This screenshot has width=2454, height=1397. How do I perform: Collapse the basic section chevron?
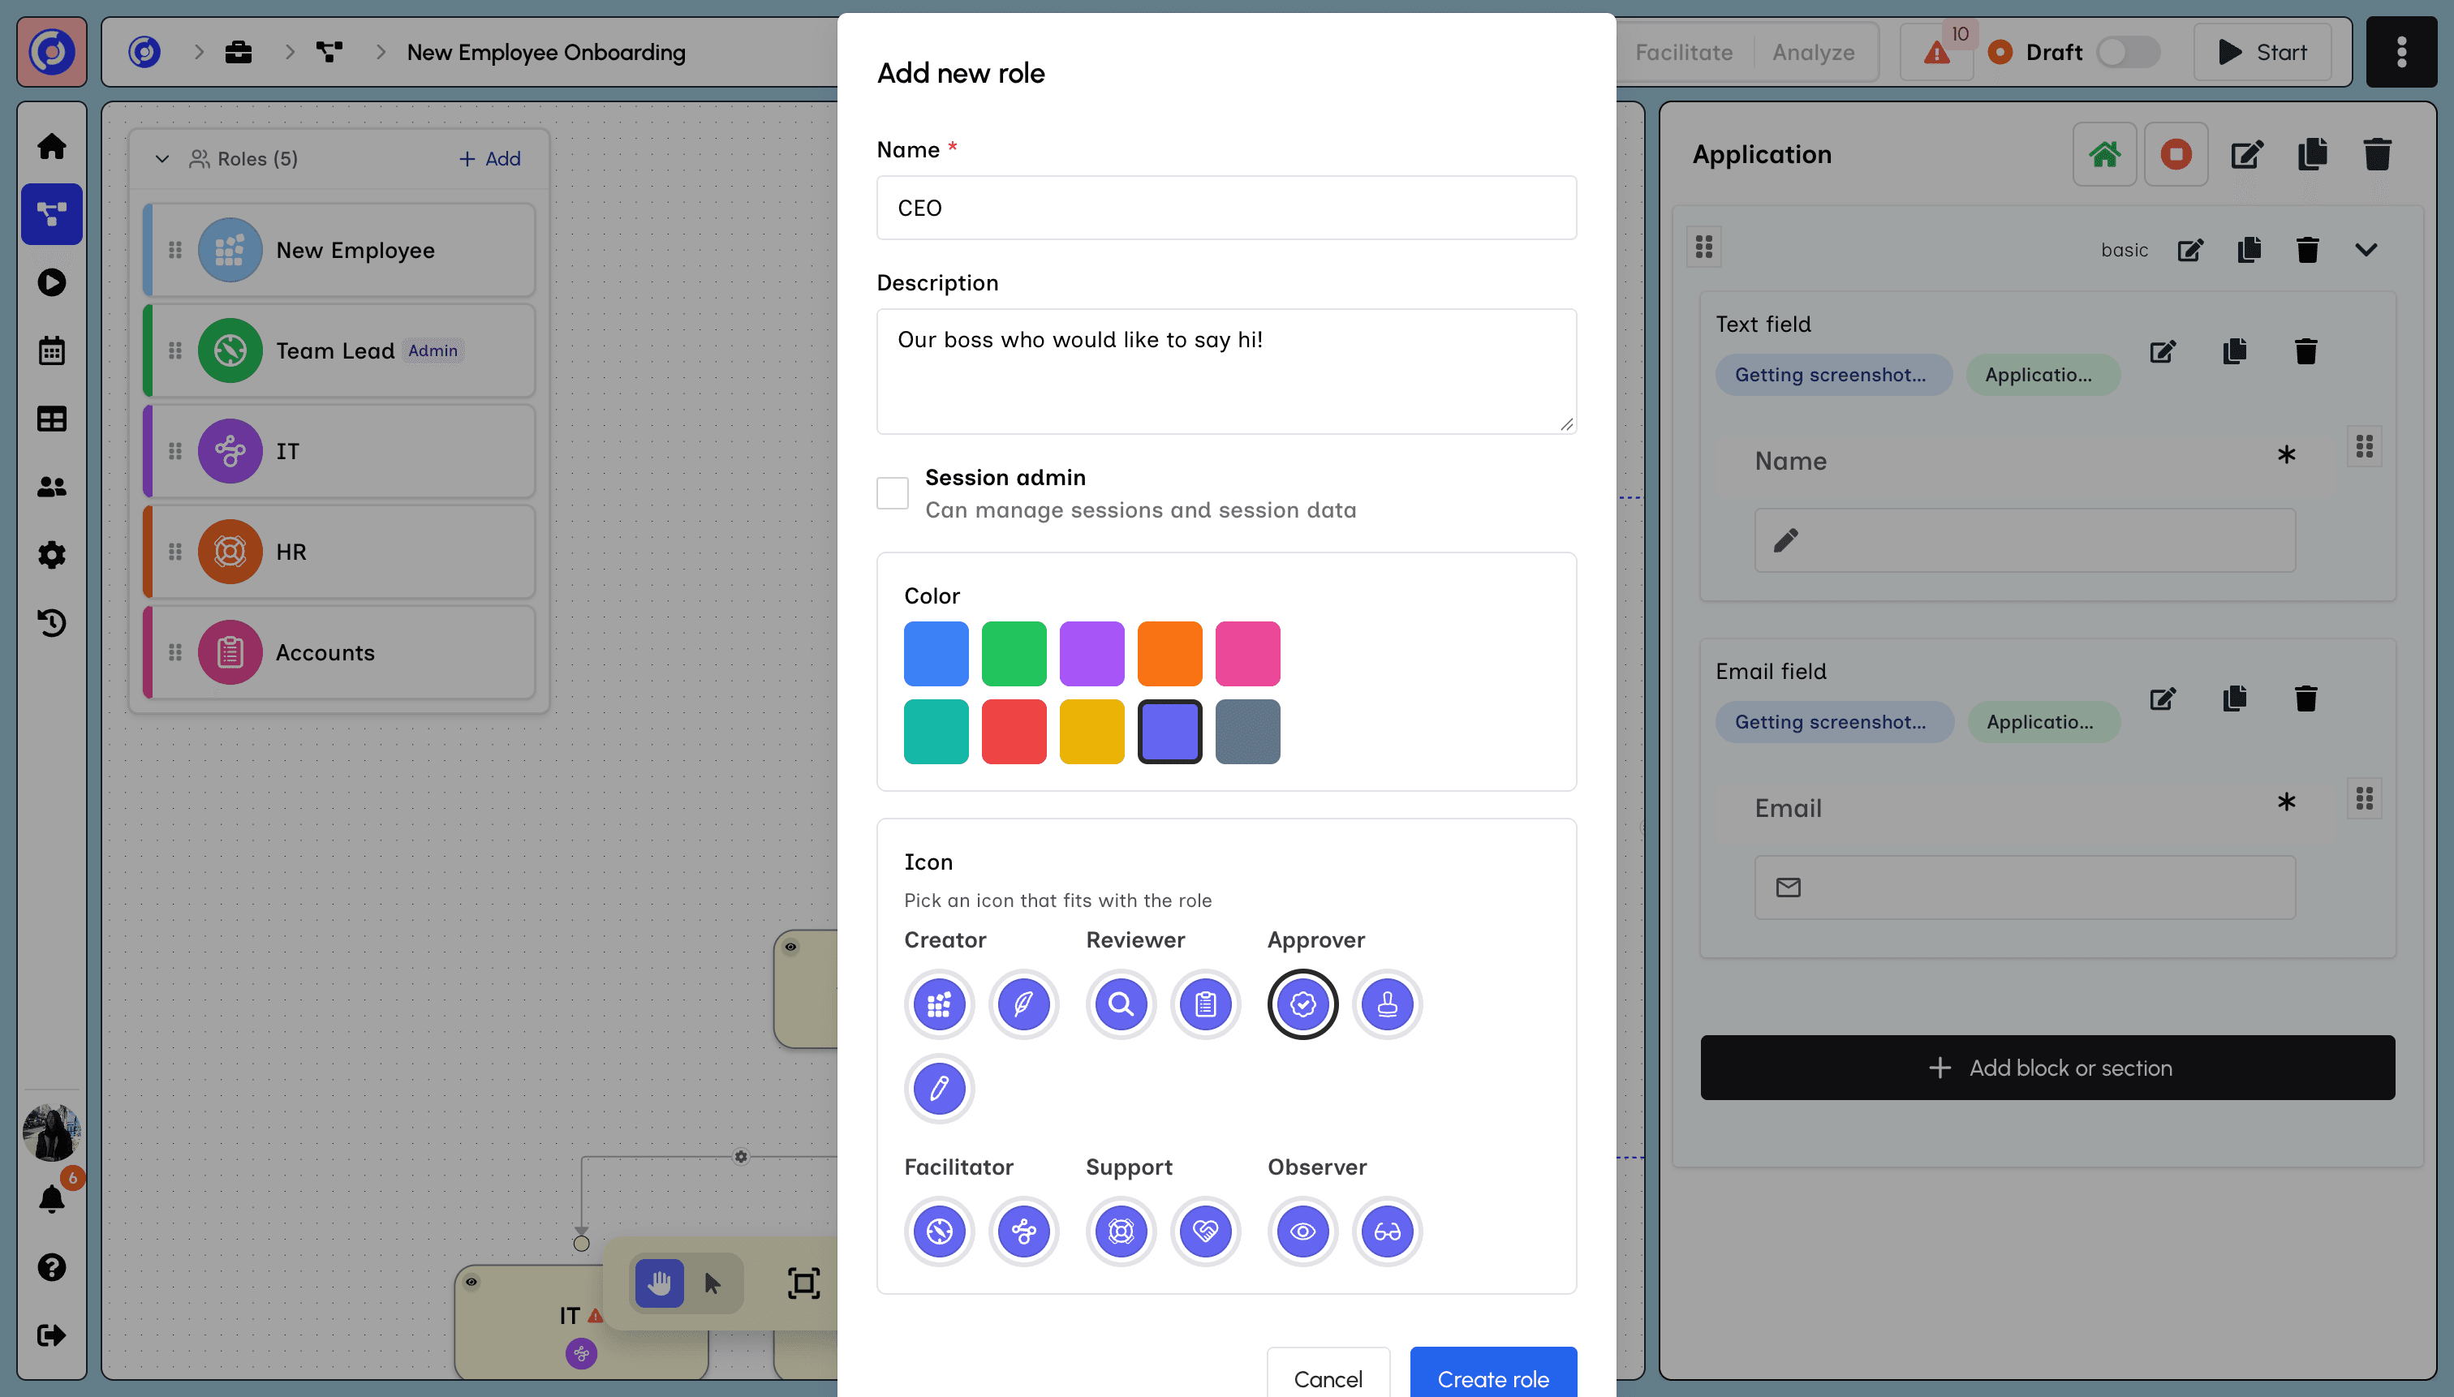(2366, 250)
